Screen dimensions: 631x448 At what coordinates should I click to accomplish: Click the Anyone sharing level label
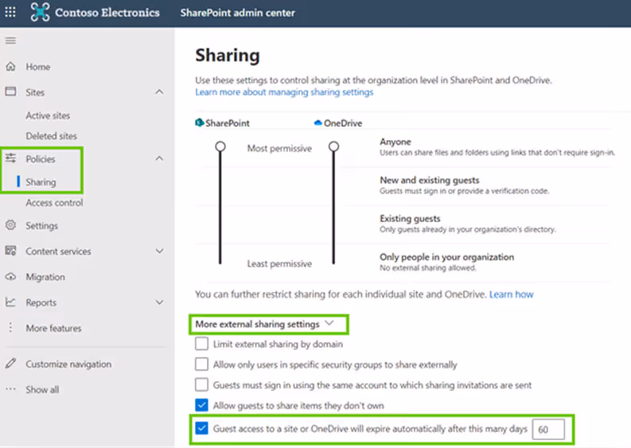[395, 142]
